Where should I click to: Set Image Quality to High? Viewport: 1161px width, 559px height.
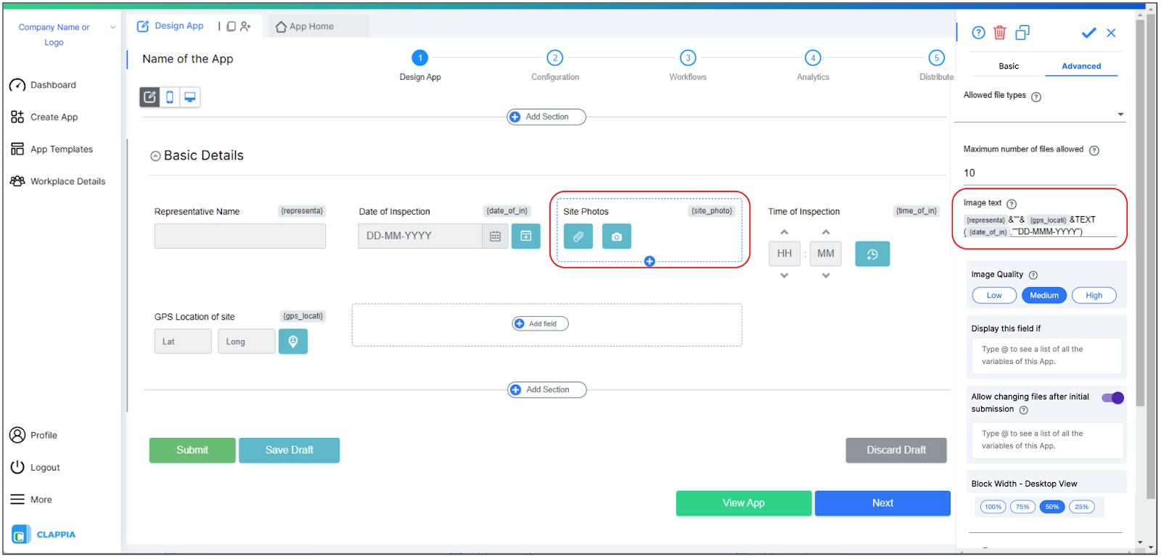(1094, 295)
